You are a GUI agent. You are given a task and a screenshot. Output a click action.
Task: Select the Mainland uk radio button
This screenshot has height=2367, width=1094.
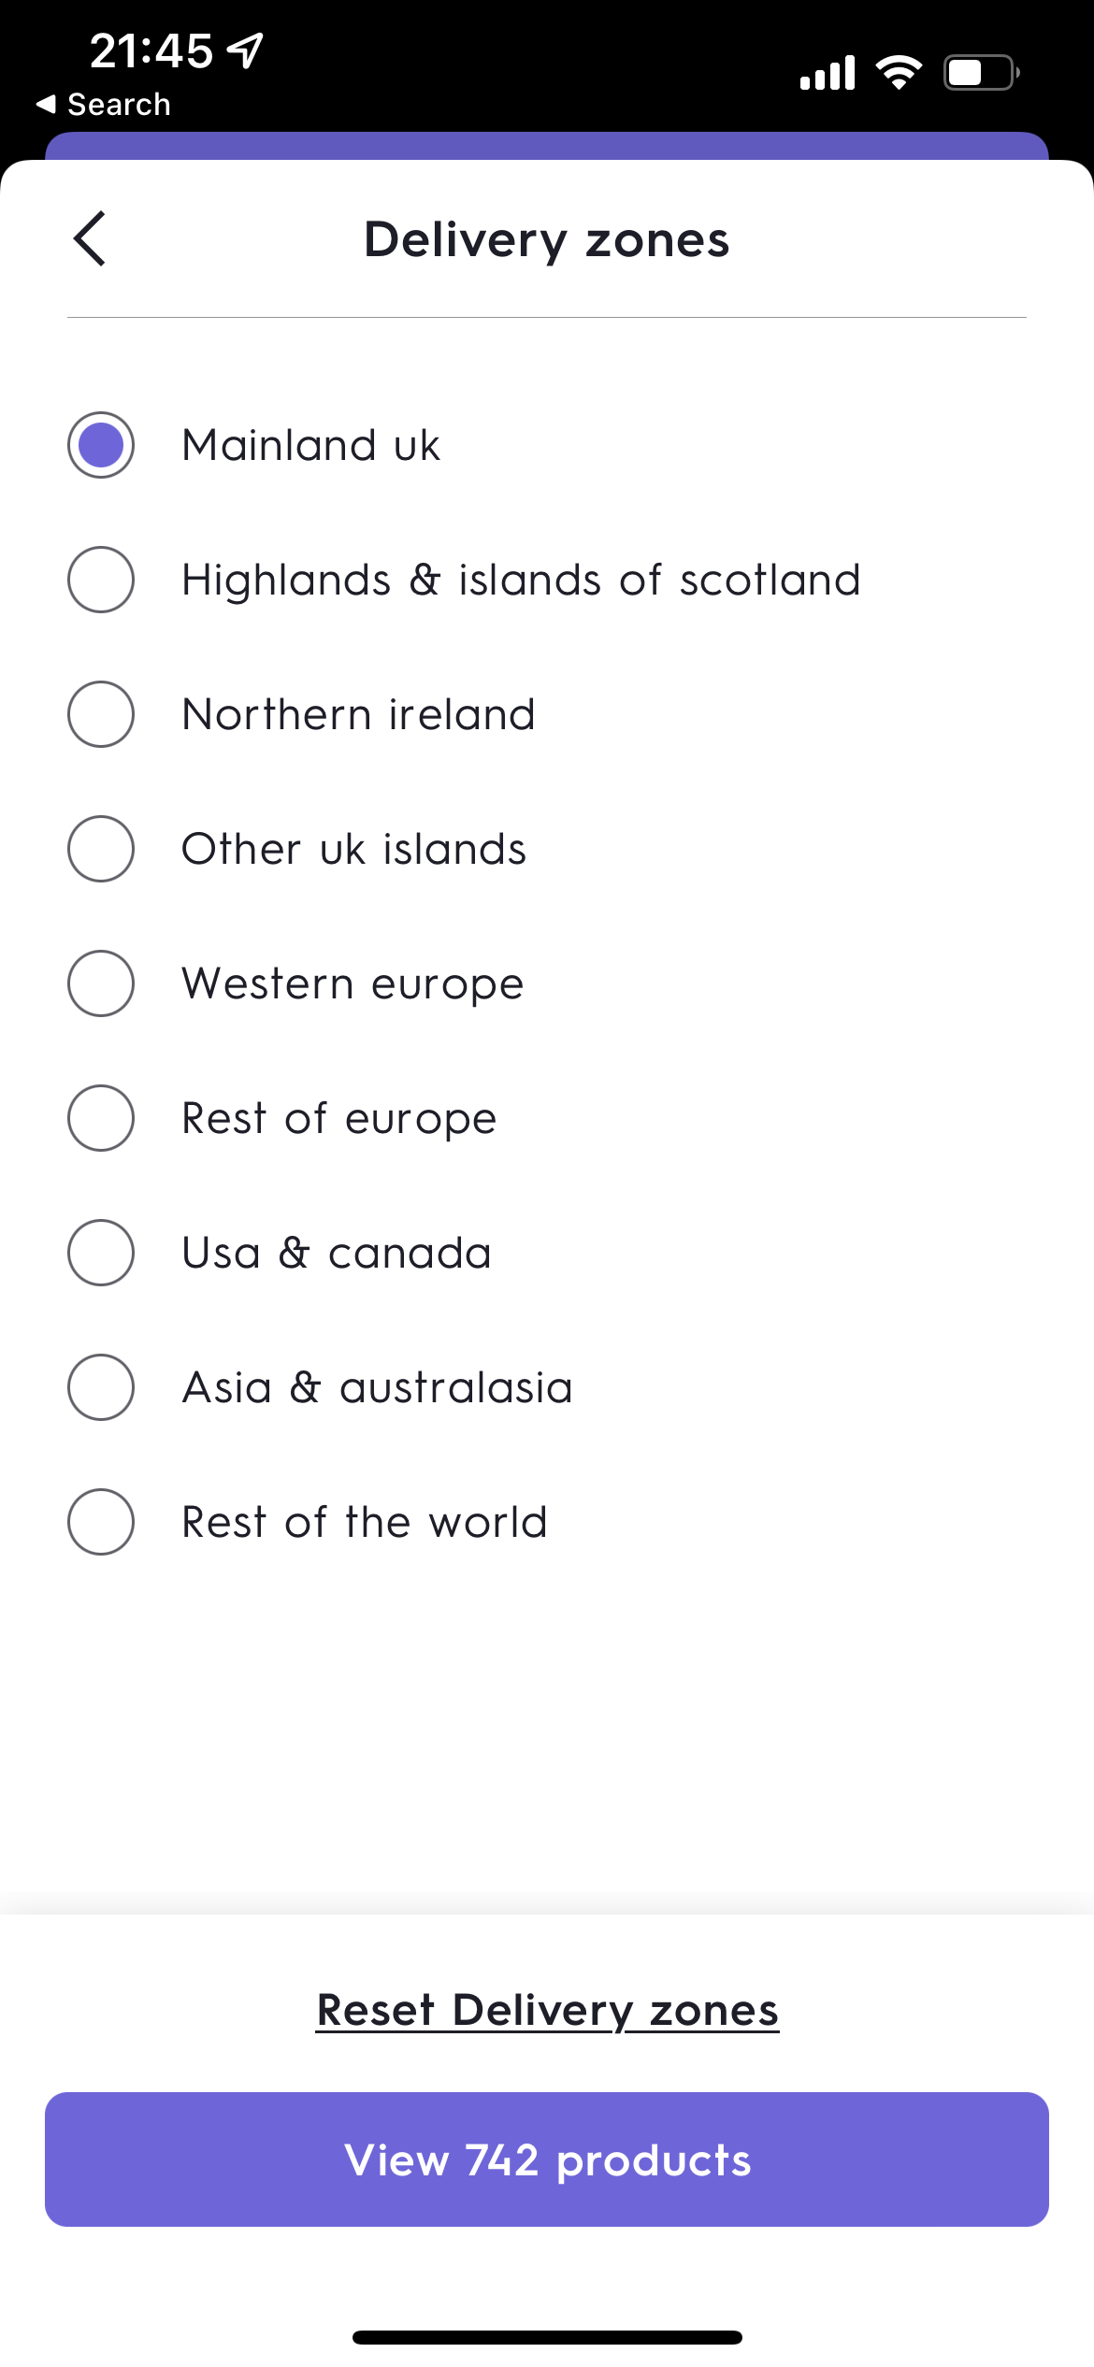(101, 445)
